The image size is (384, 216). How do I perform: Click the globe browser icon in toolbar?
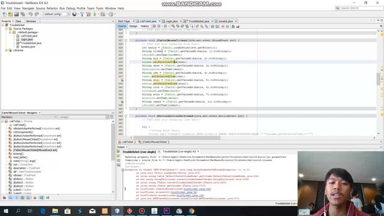pyautogui.click(x=74, y=14)
